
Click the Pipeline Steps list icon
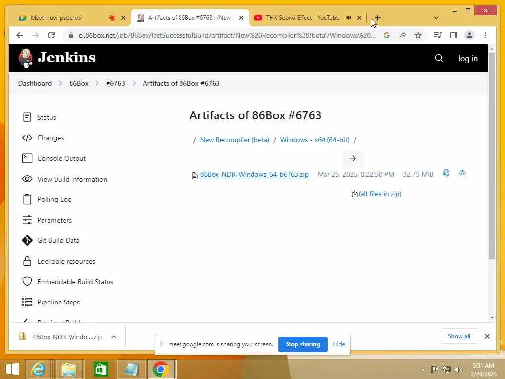(27, 302)
